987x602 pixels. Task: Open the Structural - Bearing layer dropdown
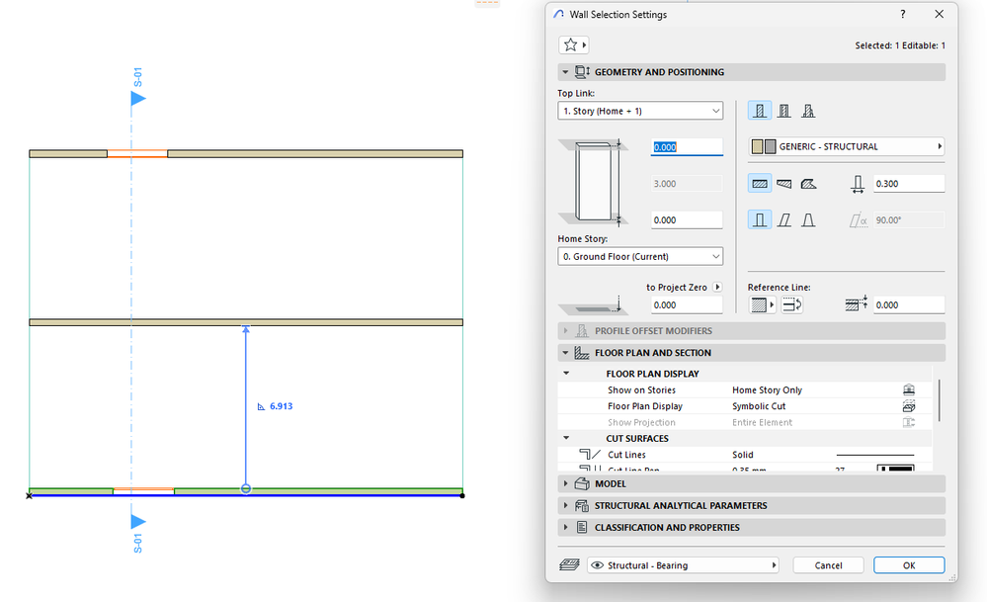point(683,564)
